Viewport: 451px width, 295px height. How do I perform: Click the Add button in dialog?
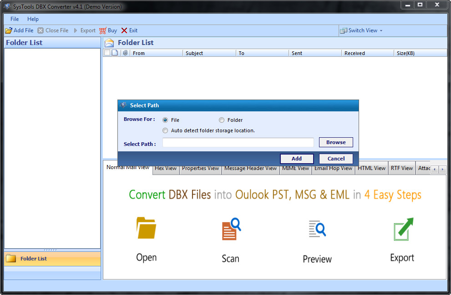coord(297,159)
